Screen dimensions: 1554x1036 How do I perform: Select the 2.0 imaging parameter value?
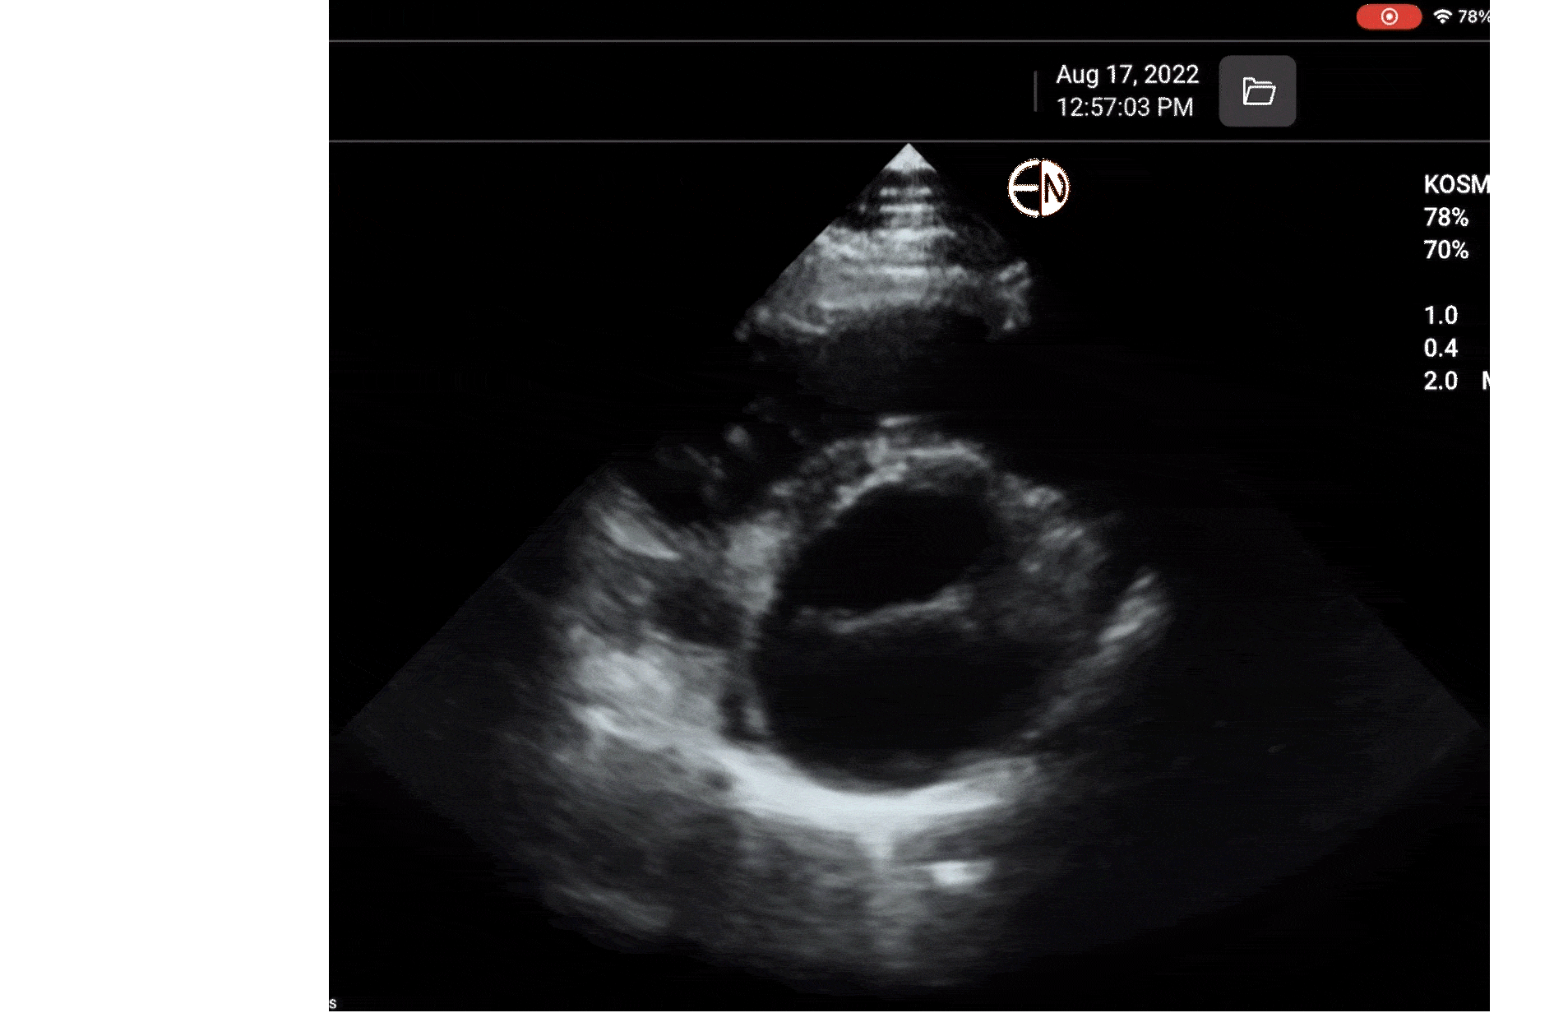(1441, 382)
